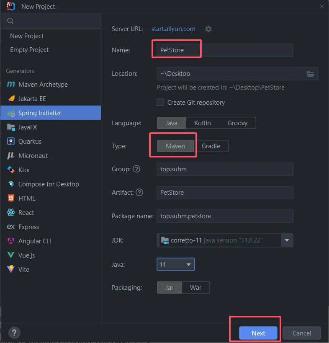
Task: Select the Quarkus generator icon
Action: (x=11, y=142)
